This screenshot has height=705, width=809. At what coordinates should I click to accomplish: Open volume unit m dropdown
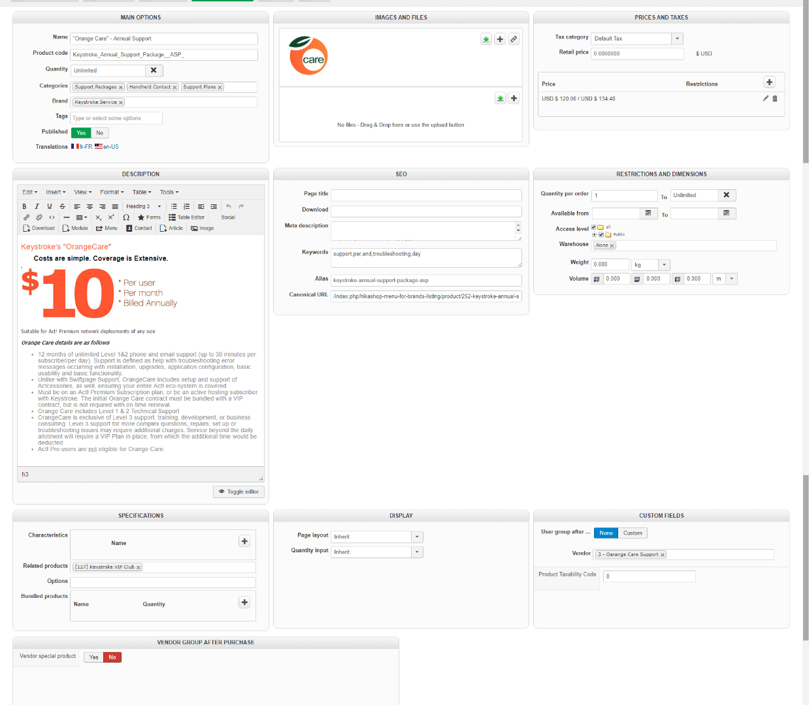(732, 279)
